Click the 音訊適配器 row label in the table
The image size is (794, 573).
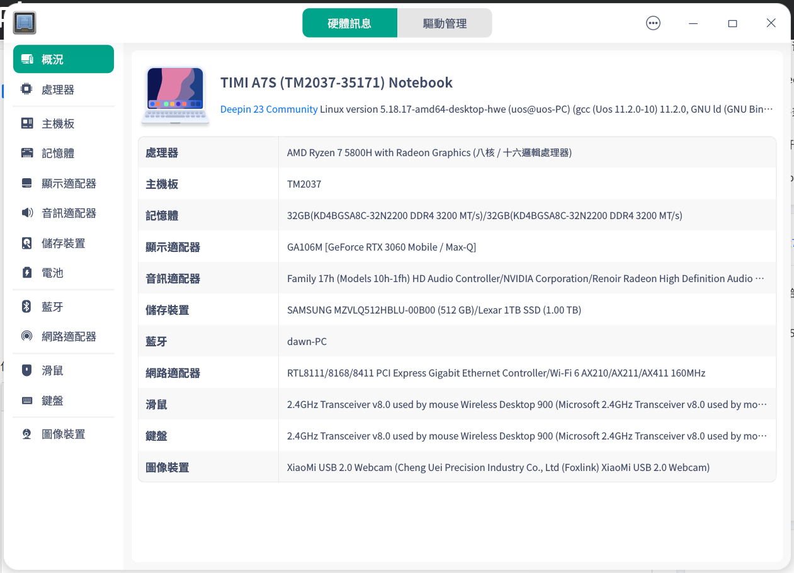point(173,278)
